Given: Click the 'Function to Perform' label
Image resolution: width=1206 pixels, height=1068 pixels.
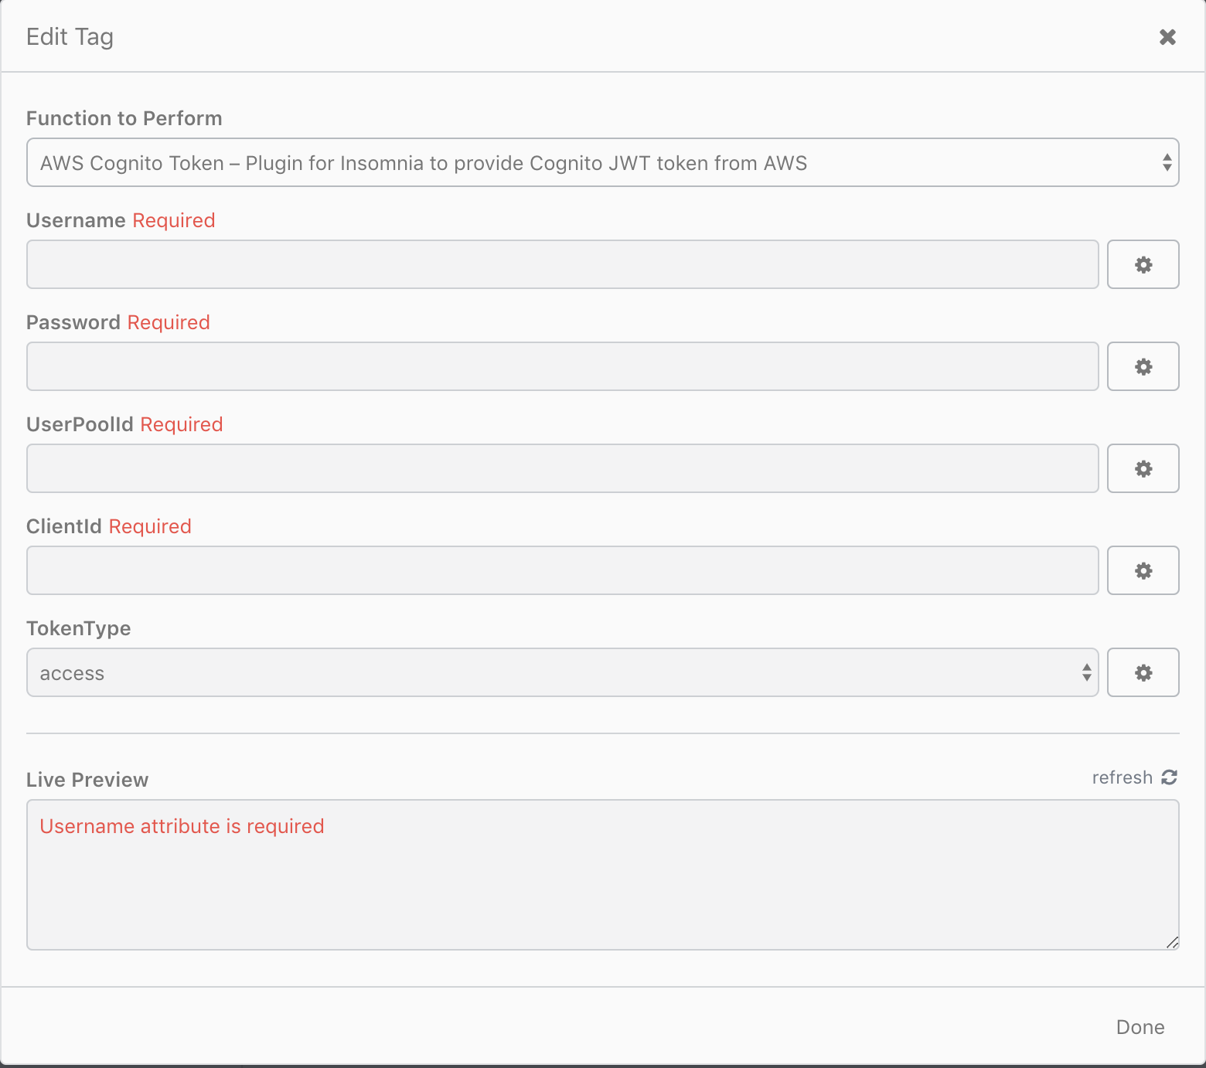Looking at the screenshot, I should pyautogui.click(x=124, y=118).
